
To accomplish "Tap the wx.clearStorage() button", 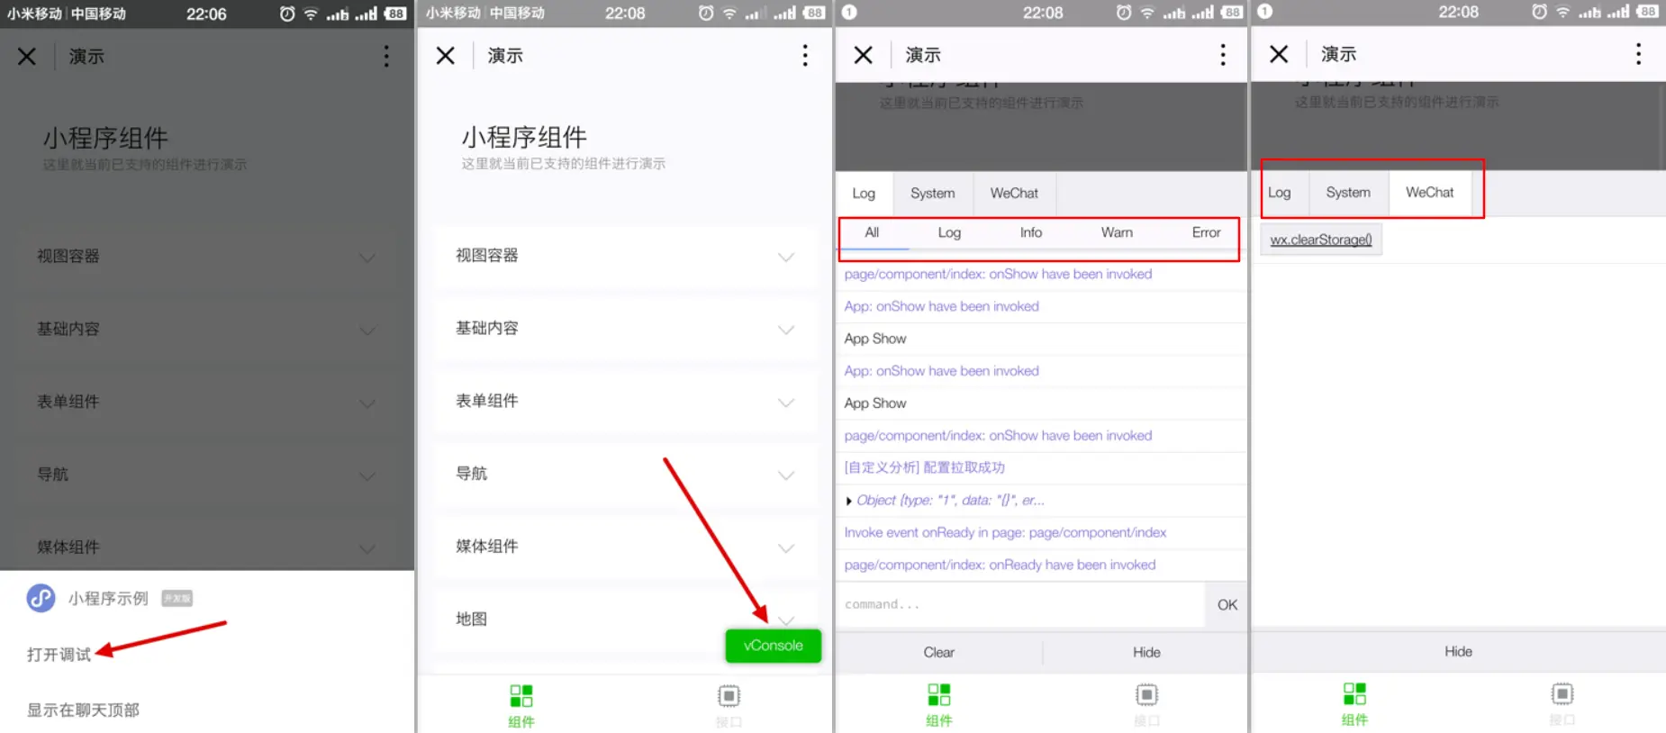I will coord(1321,240).
